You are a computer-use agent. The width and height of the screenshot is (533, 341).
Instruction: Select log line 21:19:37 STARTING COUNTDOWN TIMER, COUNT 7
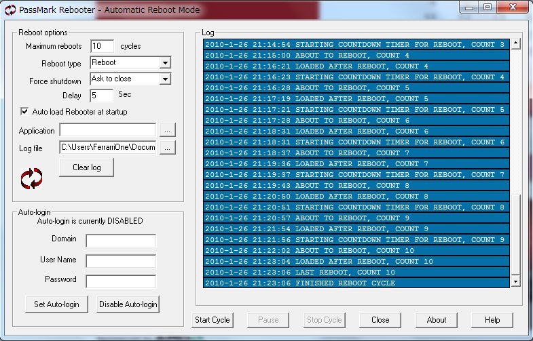(356, 174)
